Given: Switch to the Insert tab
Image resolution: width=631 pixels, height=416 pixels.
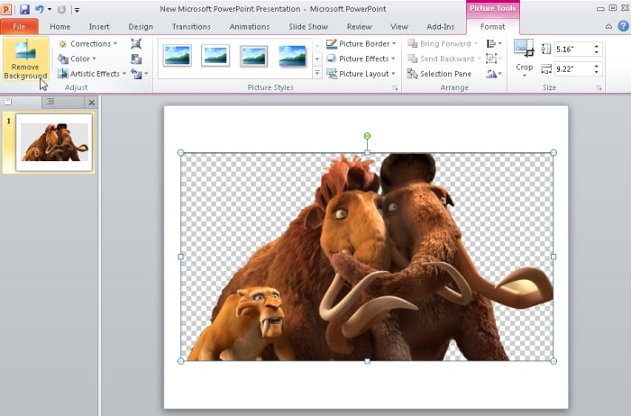Looking at the screenshot, I should (x=99, y=26).
